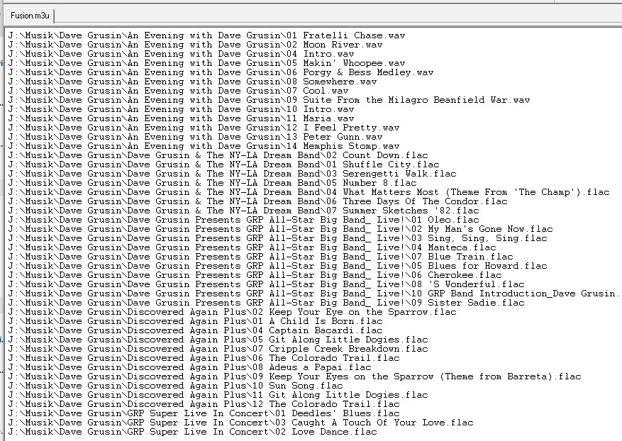Click the line '09 Sister Sadie.flac'

[x=266, y=303]
